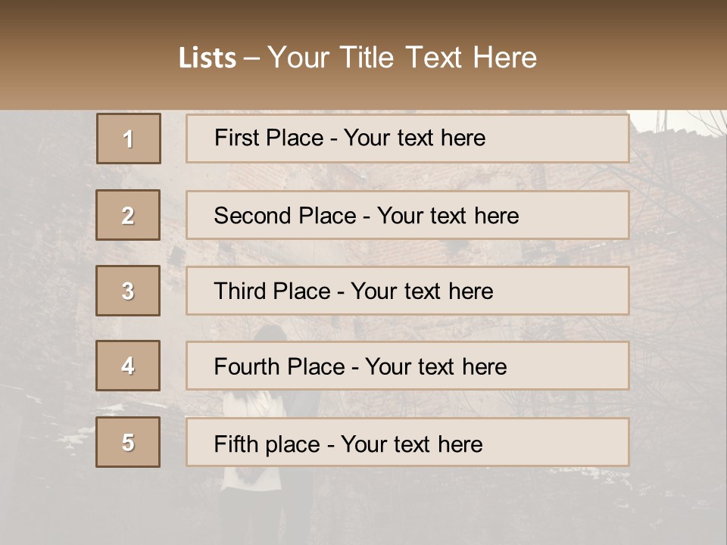Image resolution: width=727 pixels, height=545 pixels.
Task: Click the "First Place - Your text here" bar
Action: pyautogui.click(x=407, y=139)
